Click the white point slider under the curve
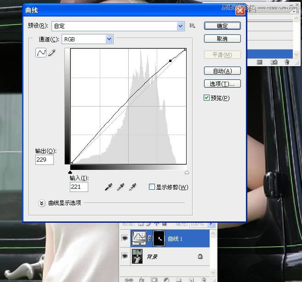302x282 pixels. point(187,172)
